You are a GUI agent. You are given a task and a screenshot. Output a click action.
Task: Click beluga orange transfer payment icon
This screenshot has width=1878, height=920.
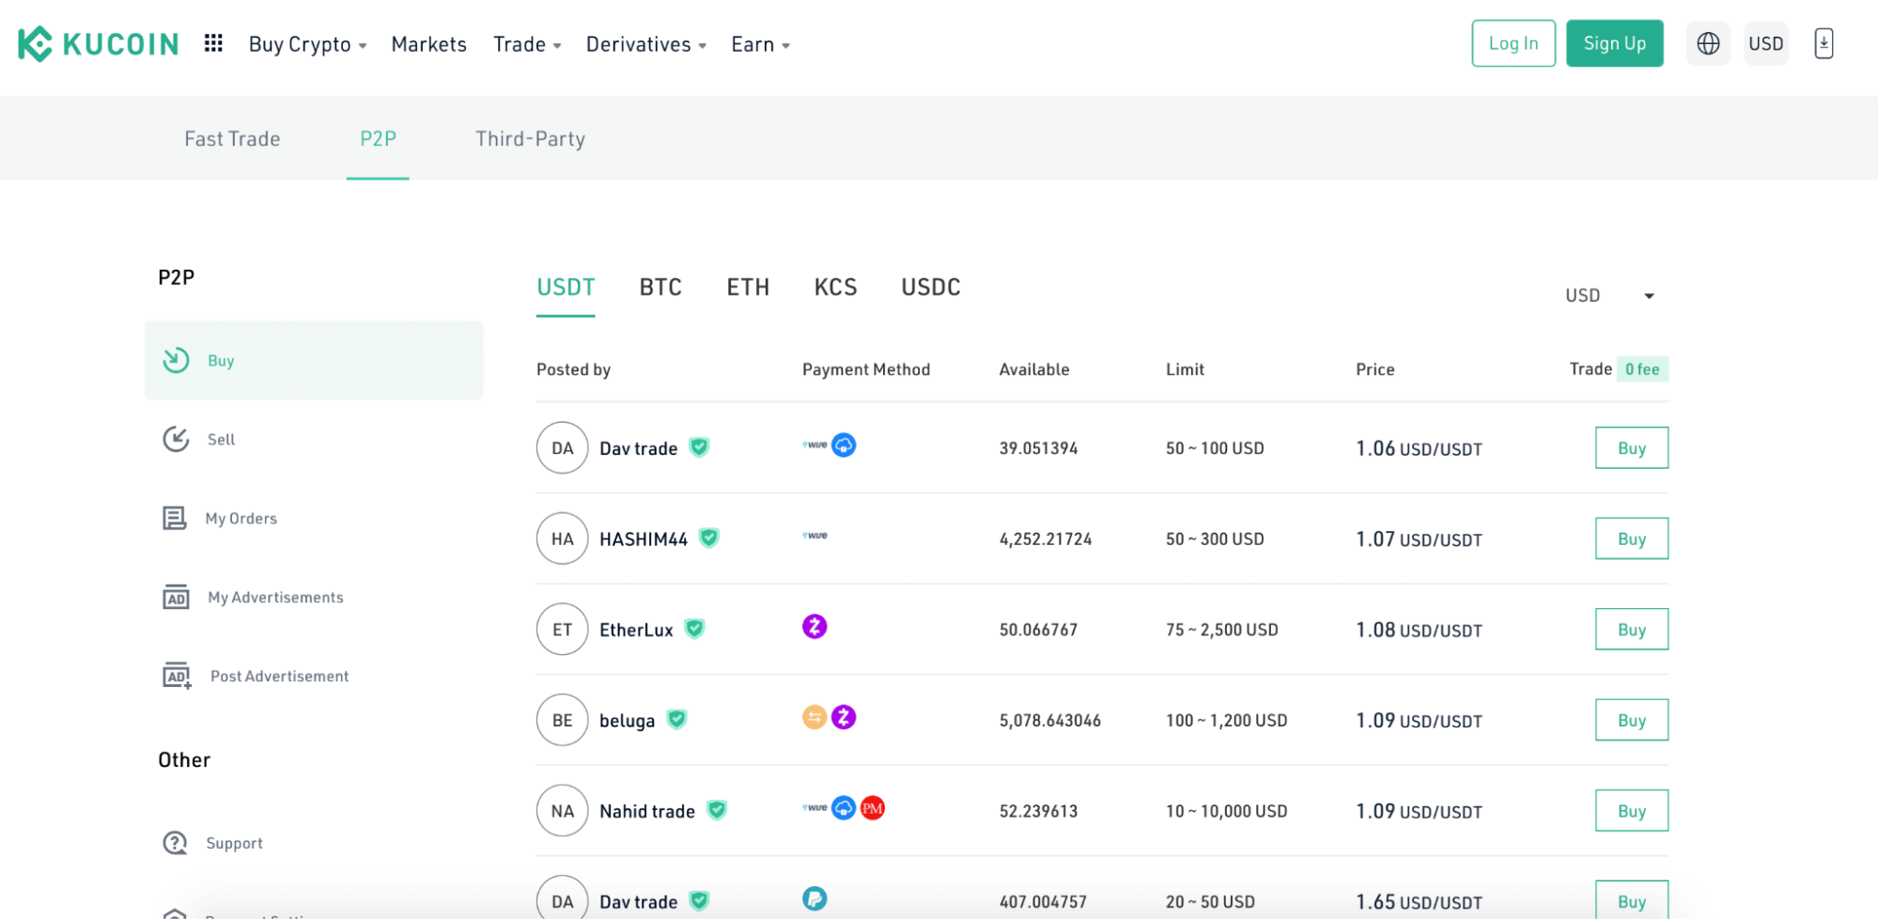(815, 717)
